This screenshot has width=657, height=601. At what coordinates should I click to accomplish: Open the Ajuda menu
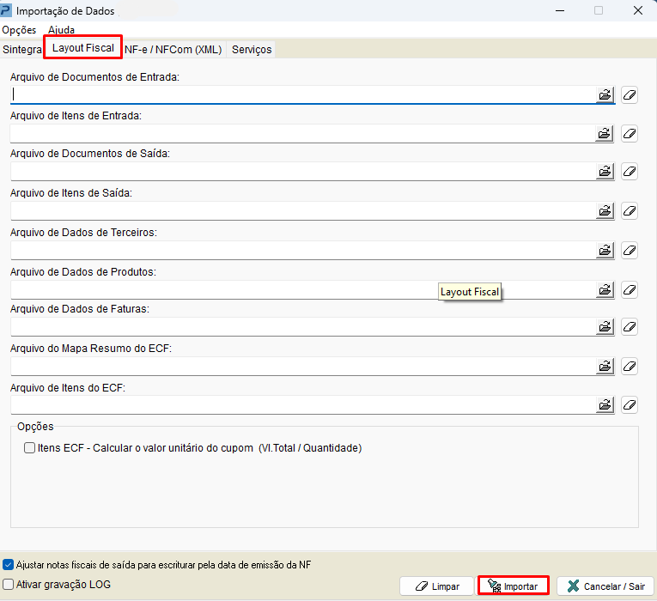(61, 30)
